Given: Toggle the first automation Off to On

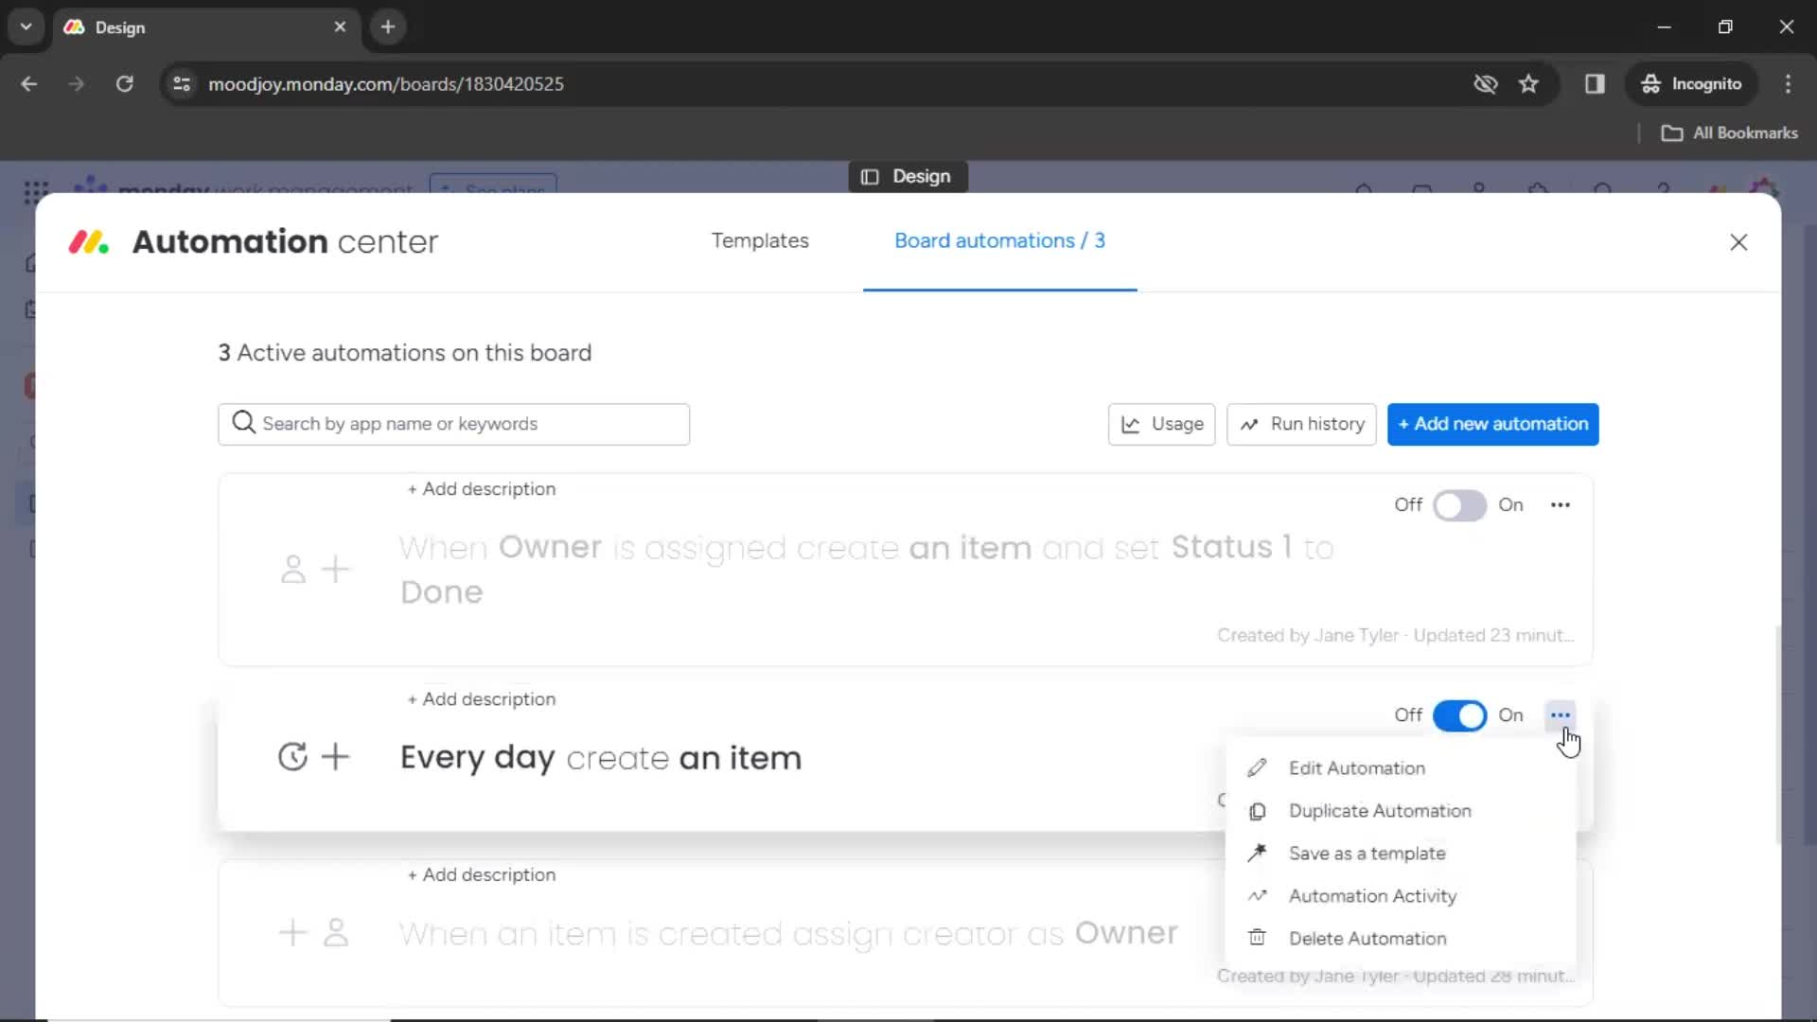Looking at the screenshot, I should 1460,504.
